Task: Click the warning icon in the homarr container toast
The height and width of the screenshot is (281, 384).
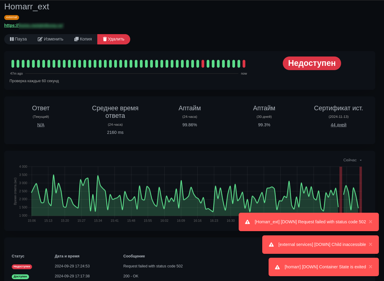Action: pyautogui.click(x=277, y=267)
